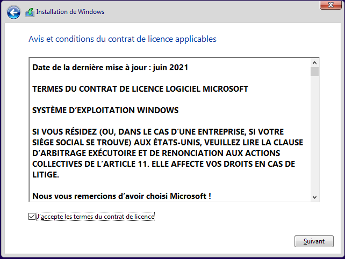Click the "Nous vous remercions" sentence
The height and width of the screenshot is (259, 345).
(x=121, y=196)
